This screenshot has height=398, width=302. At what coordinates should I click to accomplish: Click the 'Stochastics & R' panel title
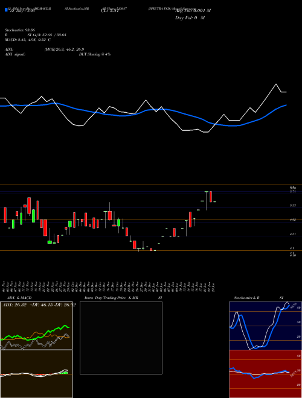(246, 298)
